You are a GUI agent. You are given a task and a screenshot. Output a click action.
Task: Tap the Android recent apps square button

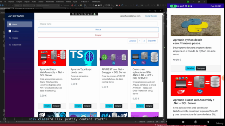coord(183,122)
